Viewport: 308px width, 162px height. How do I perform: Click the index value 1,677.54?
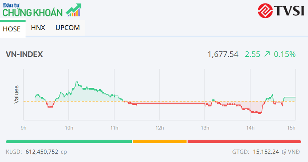(x=223, y=54)
